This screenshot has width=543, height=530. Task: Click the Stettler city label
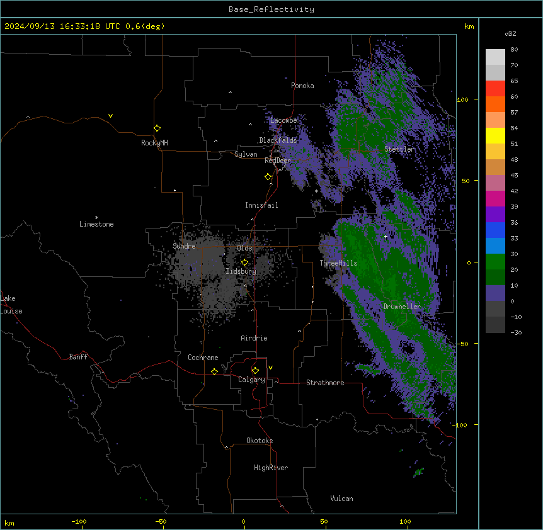click(x=399, y=149)
